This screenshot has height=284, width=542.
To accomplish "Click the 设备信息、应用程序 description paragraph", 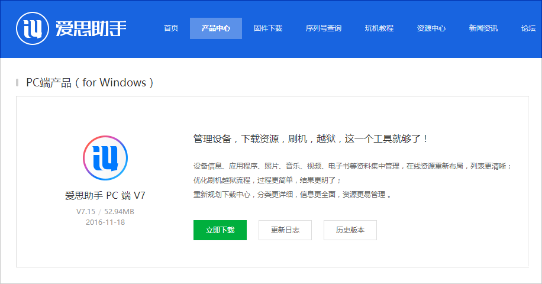I will click(x=352, y=166).
